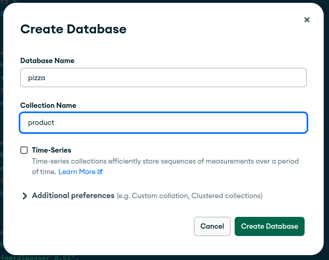
Task: Place cursor on the product text
Action: coord(41,122)
